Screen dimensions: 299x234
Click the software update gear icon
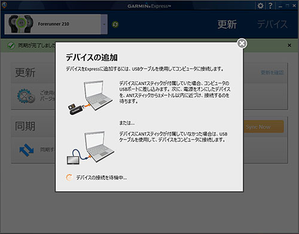pos(26,96)
